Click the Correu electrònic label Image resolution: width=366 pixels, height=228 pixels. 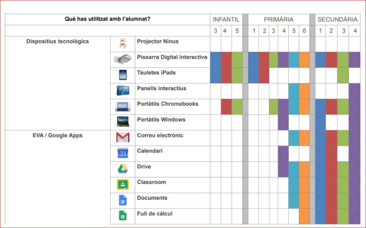(160, 135)
